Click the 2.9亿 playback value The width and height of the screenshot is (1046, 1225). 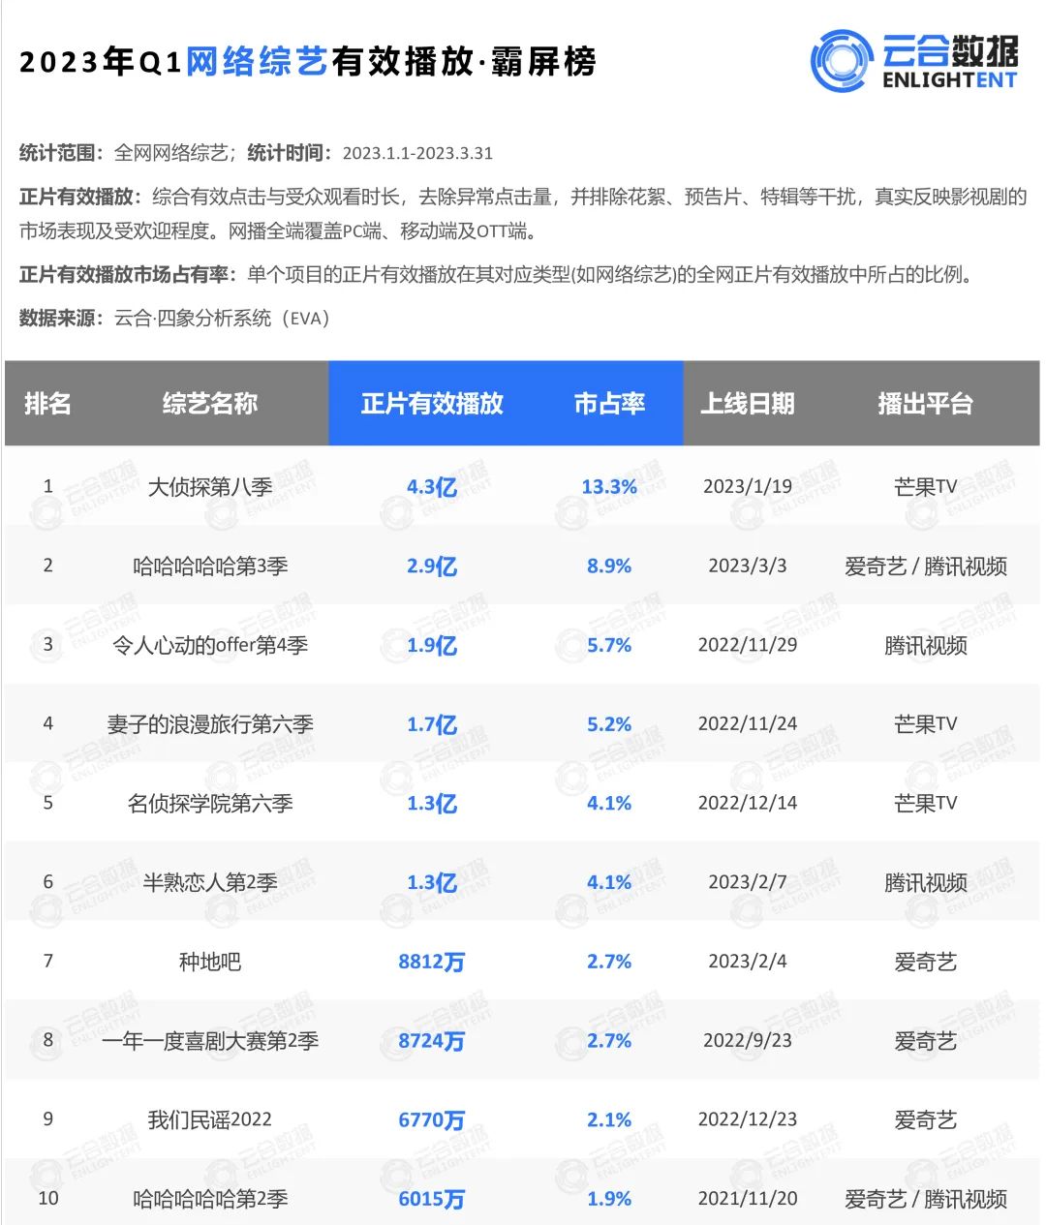click(x=432, y=567)
